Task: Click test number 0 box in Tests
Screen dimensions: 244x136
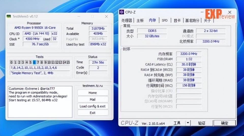Action: [11, 62]
